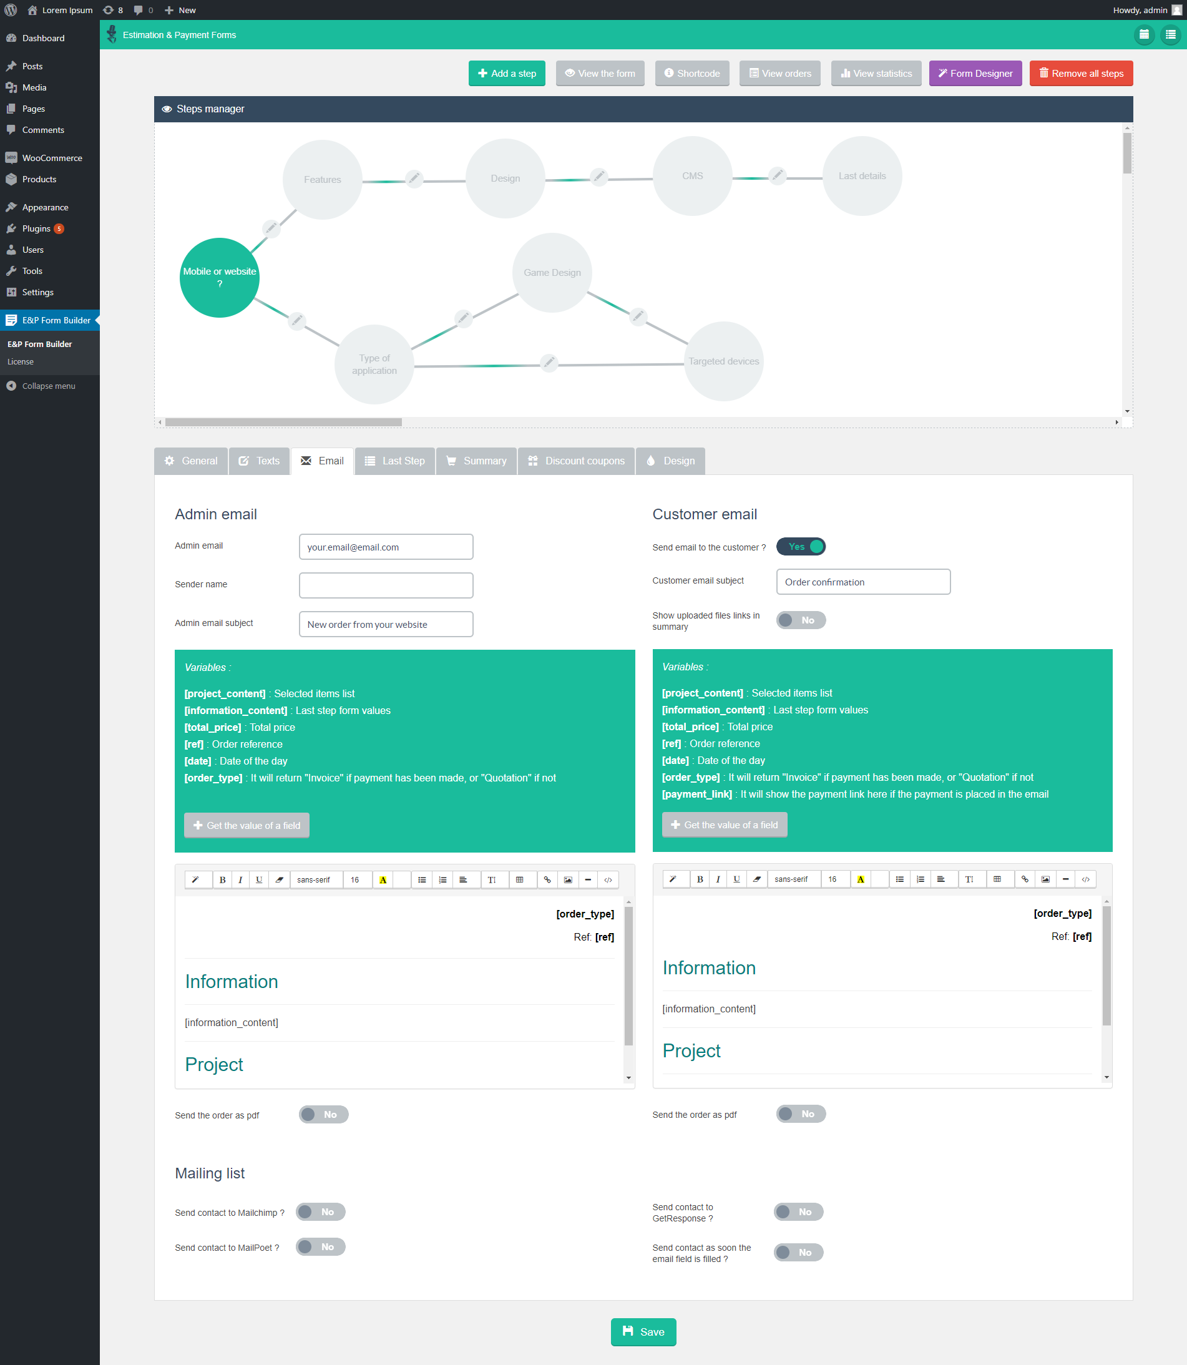Click Get the value of a field button
The height and width of the screenshot is (1365, 1187).
coord(247,824)
